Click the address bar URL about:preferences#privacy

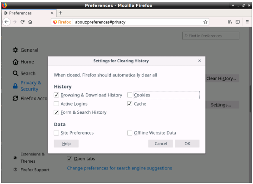click(100, 22)
